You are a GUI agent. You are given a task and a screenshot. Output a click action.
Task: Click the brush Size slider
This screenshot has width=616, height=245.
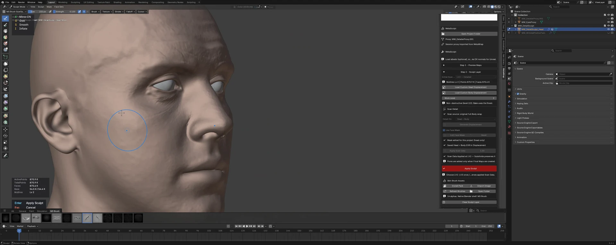point(38,12)
